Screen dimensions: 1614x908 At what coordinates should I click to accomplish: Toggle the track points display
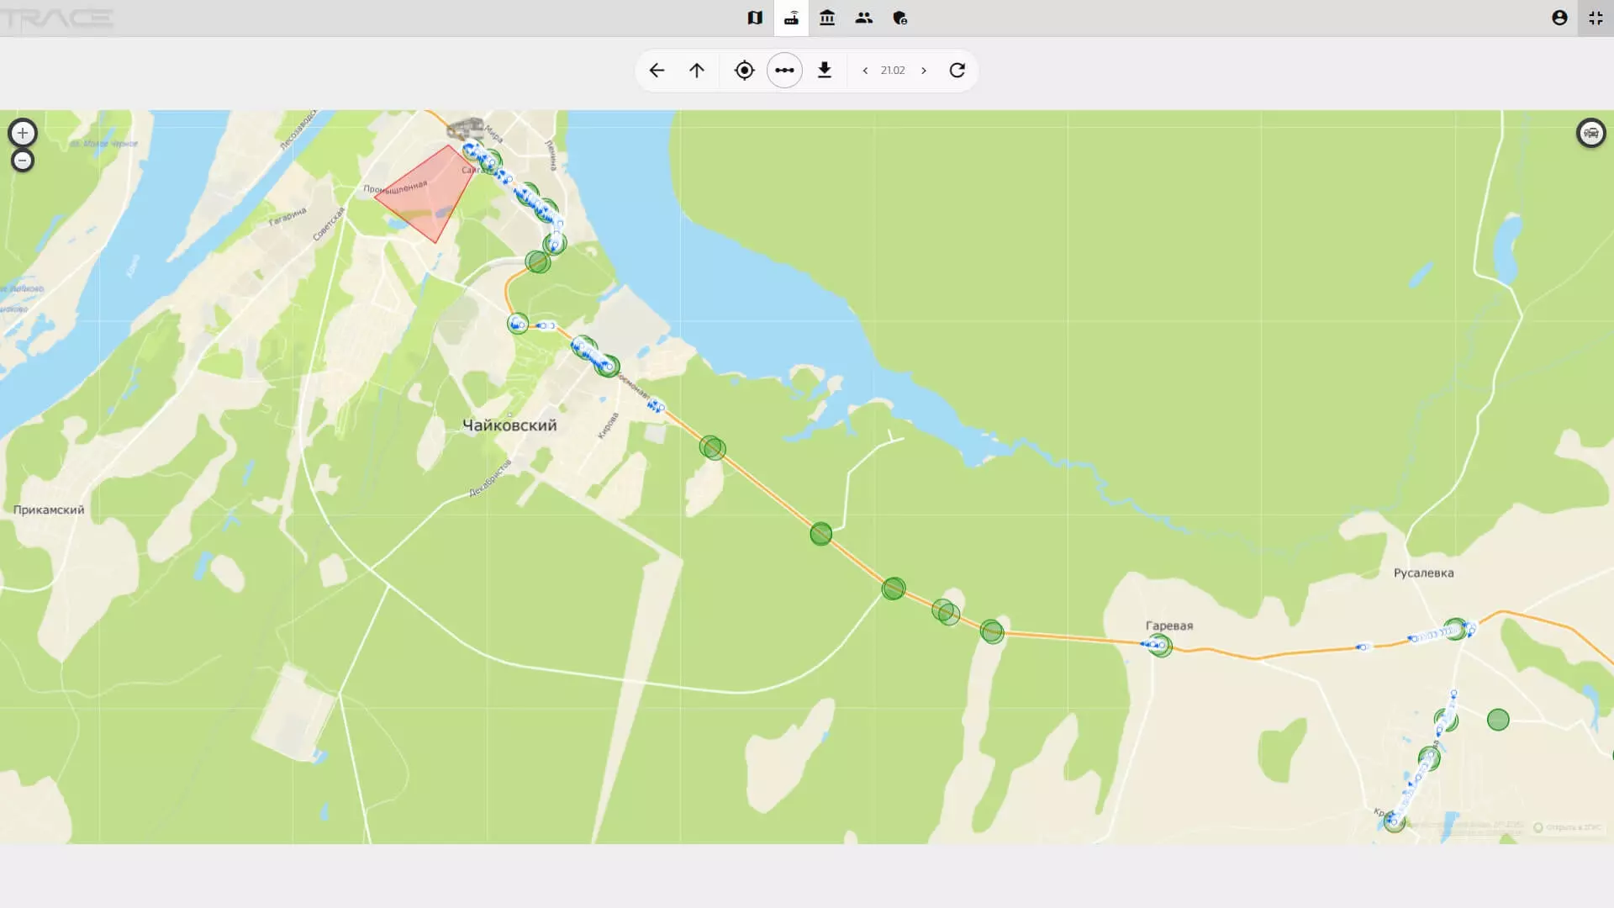tap(784, 71)
